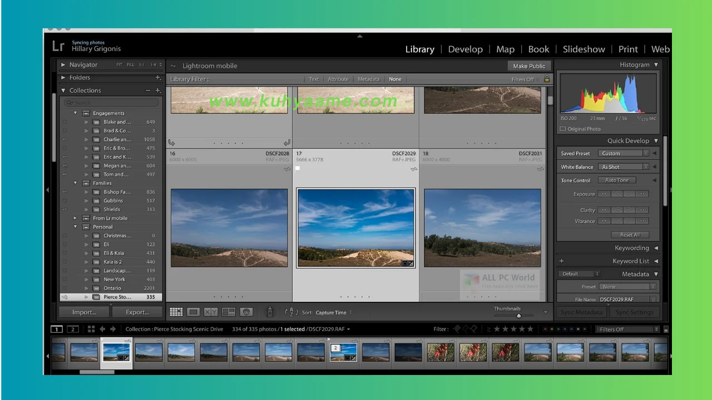
Task: Rotate photo 16 right with clockwise arrow
Action: (x=287, y=143)
